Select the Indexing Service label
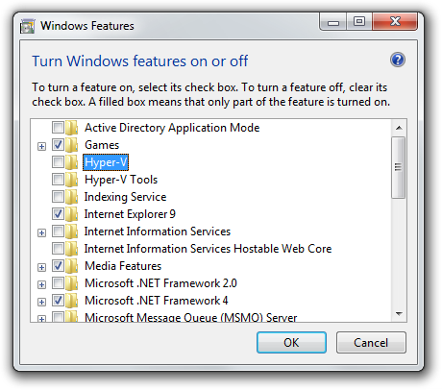The height and width of the screenshot is (390, 442). coord(125,197)
